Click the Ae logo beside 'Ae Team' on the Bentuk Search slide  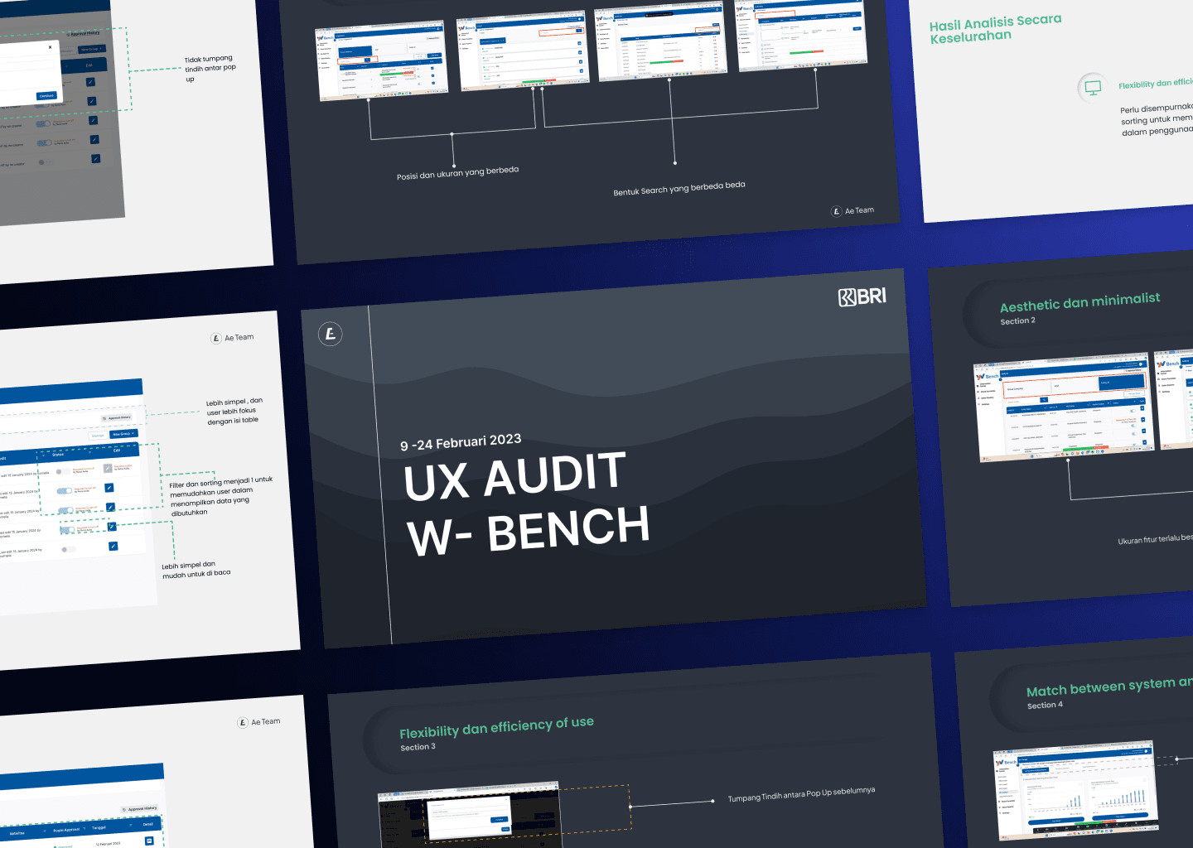click(x=836, y=211)
